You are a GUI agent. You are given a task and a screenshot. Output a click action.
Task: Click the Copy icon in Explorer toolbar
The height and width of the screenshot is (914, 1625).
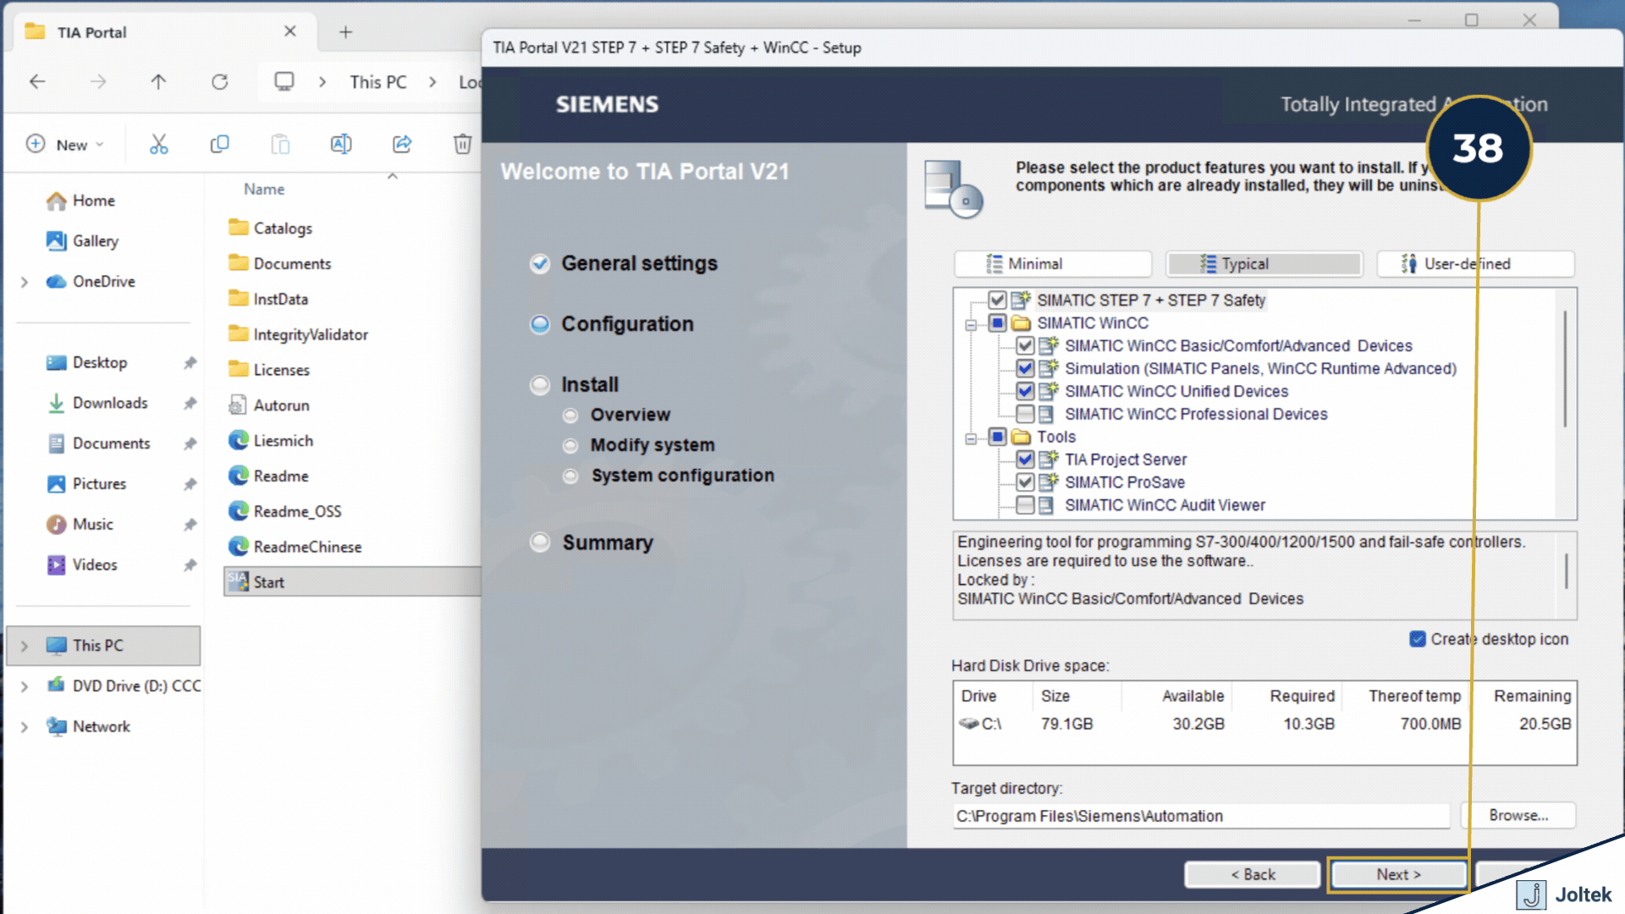(219, 145)
